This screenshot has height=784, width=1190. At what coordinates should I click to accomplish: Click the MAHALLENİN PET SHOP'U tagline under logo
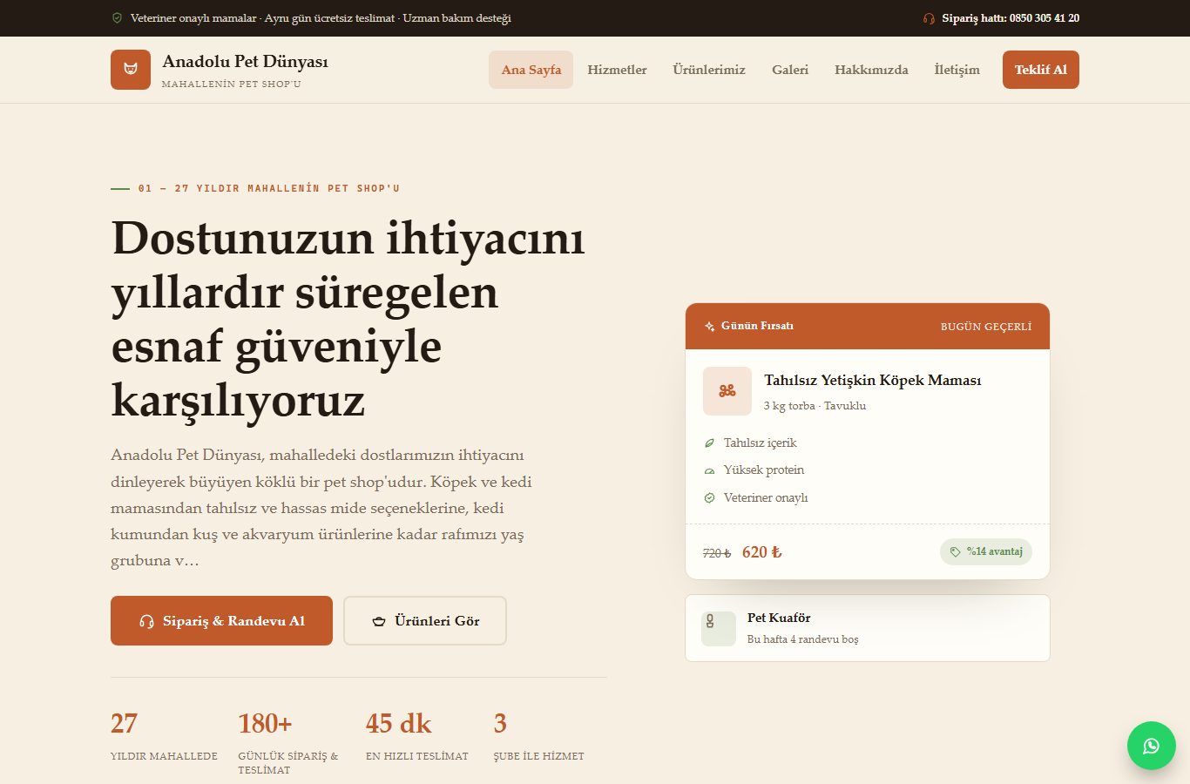[x=232, y=84]
